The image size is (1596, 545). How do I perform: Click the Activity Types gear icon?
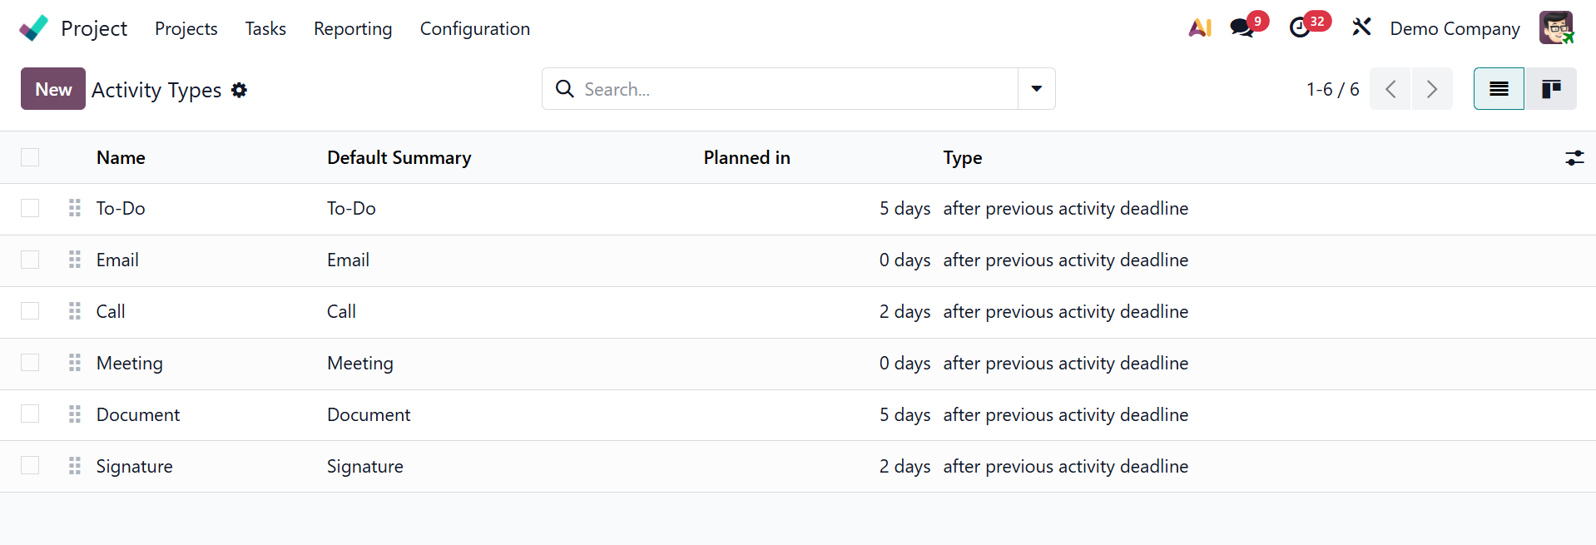(x=240, y=90)
